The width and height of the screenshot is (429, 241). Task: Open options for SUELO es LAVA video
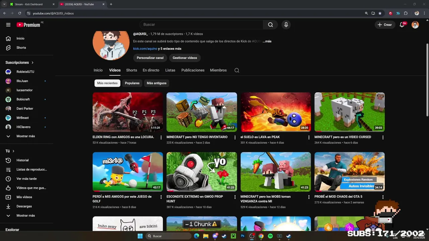pos(309,138)
